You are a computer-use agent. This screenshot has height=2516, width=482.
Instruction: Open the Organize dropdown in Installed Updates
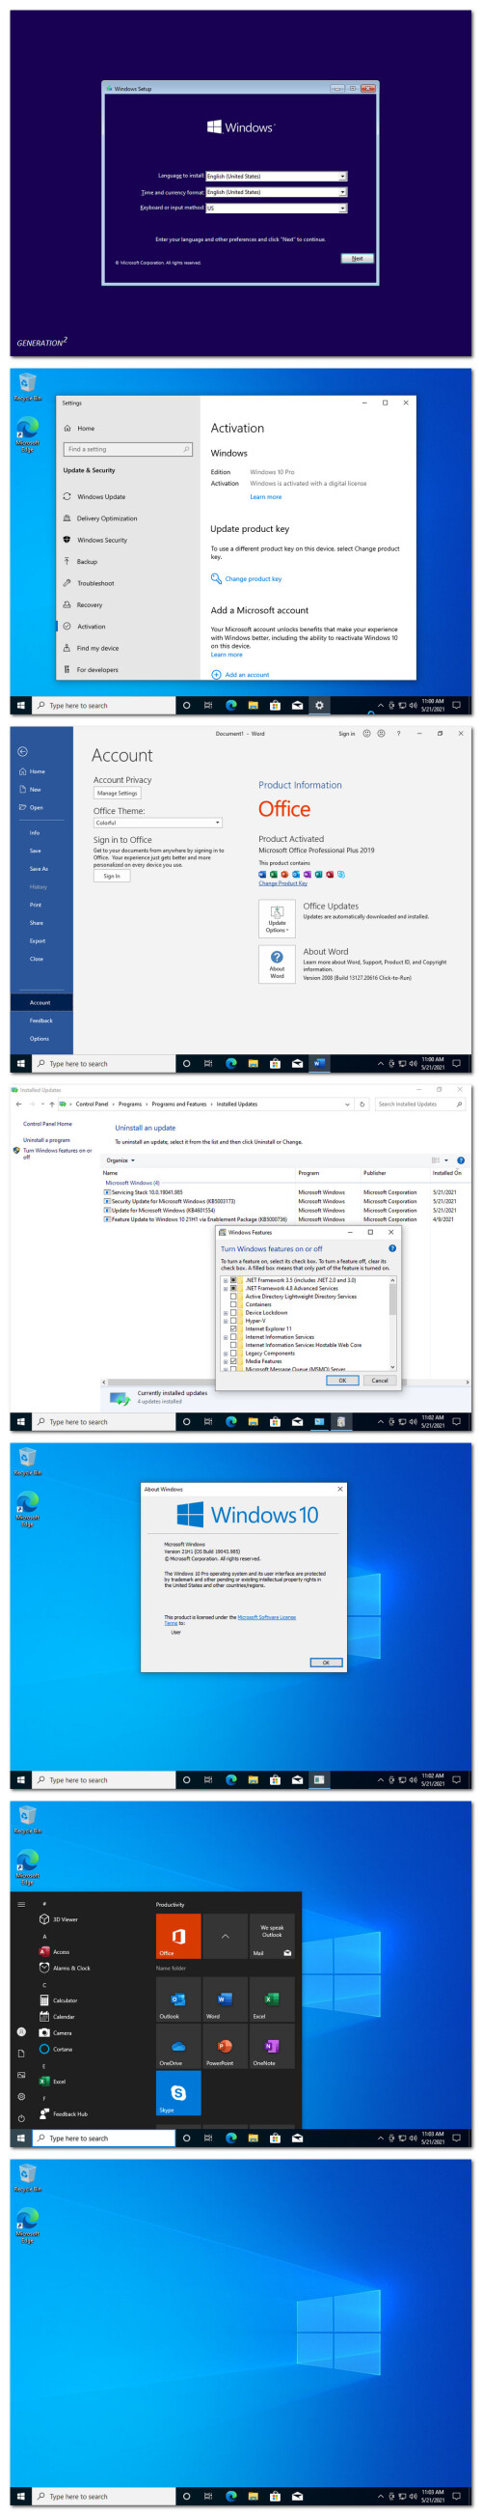click(120, 1160)
